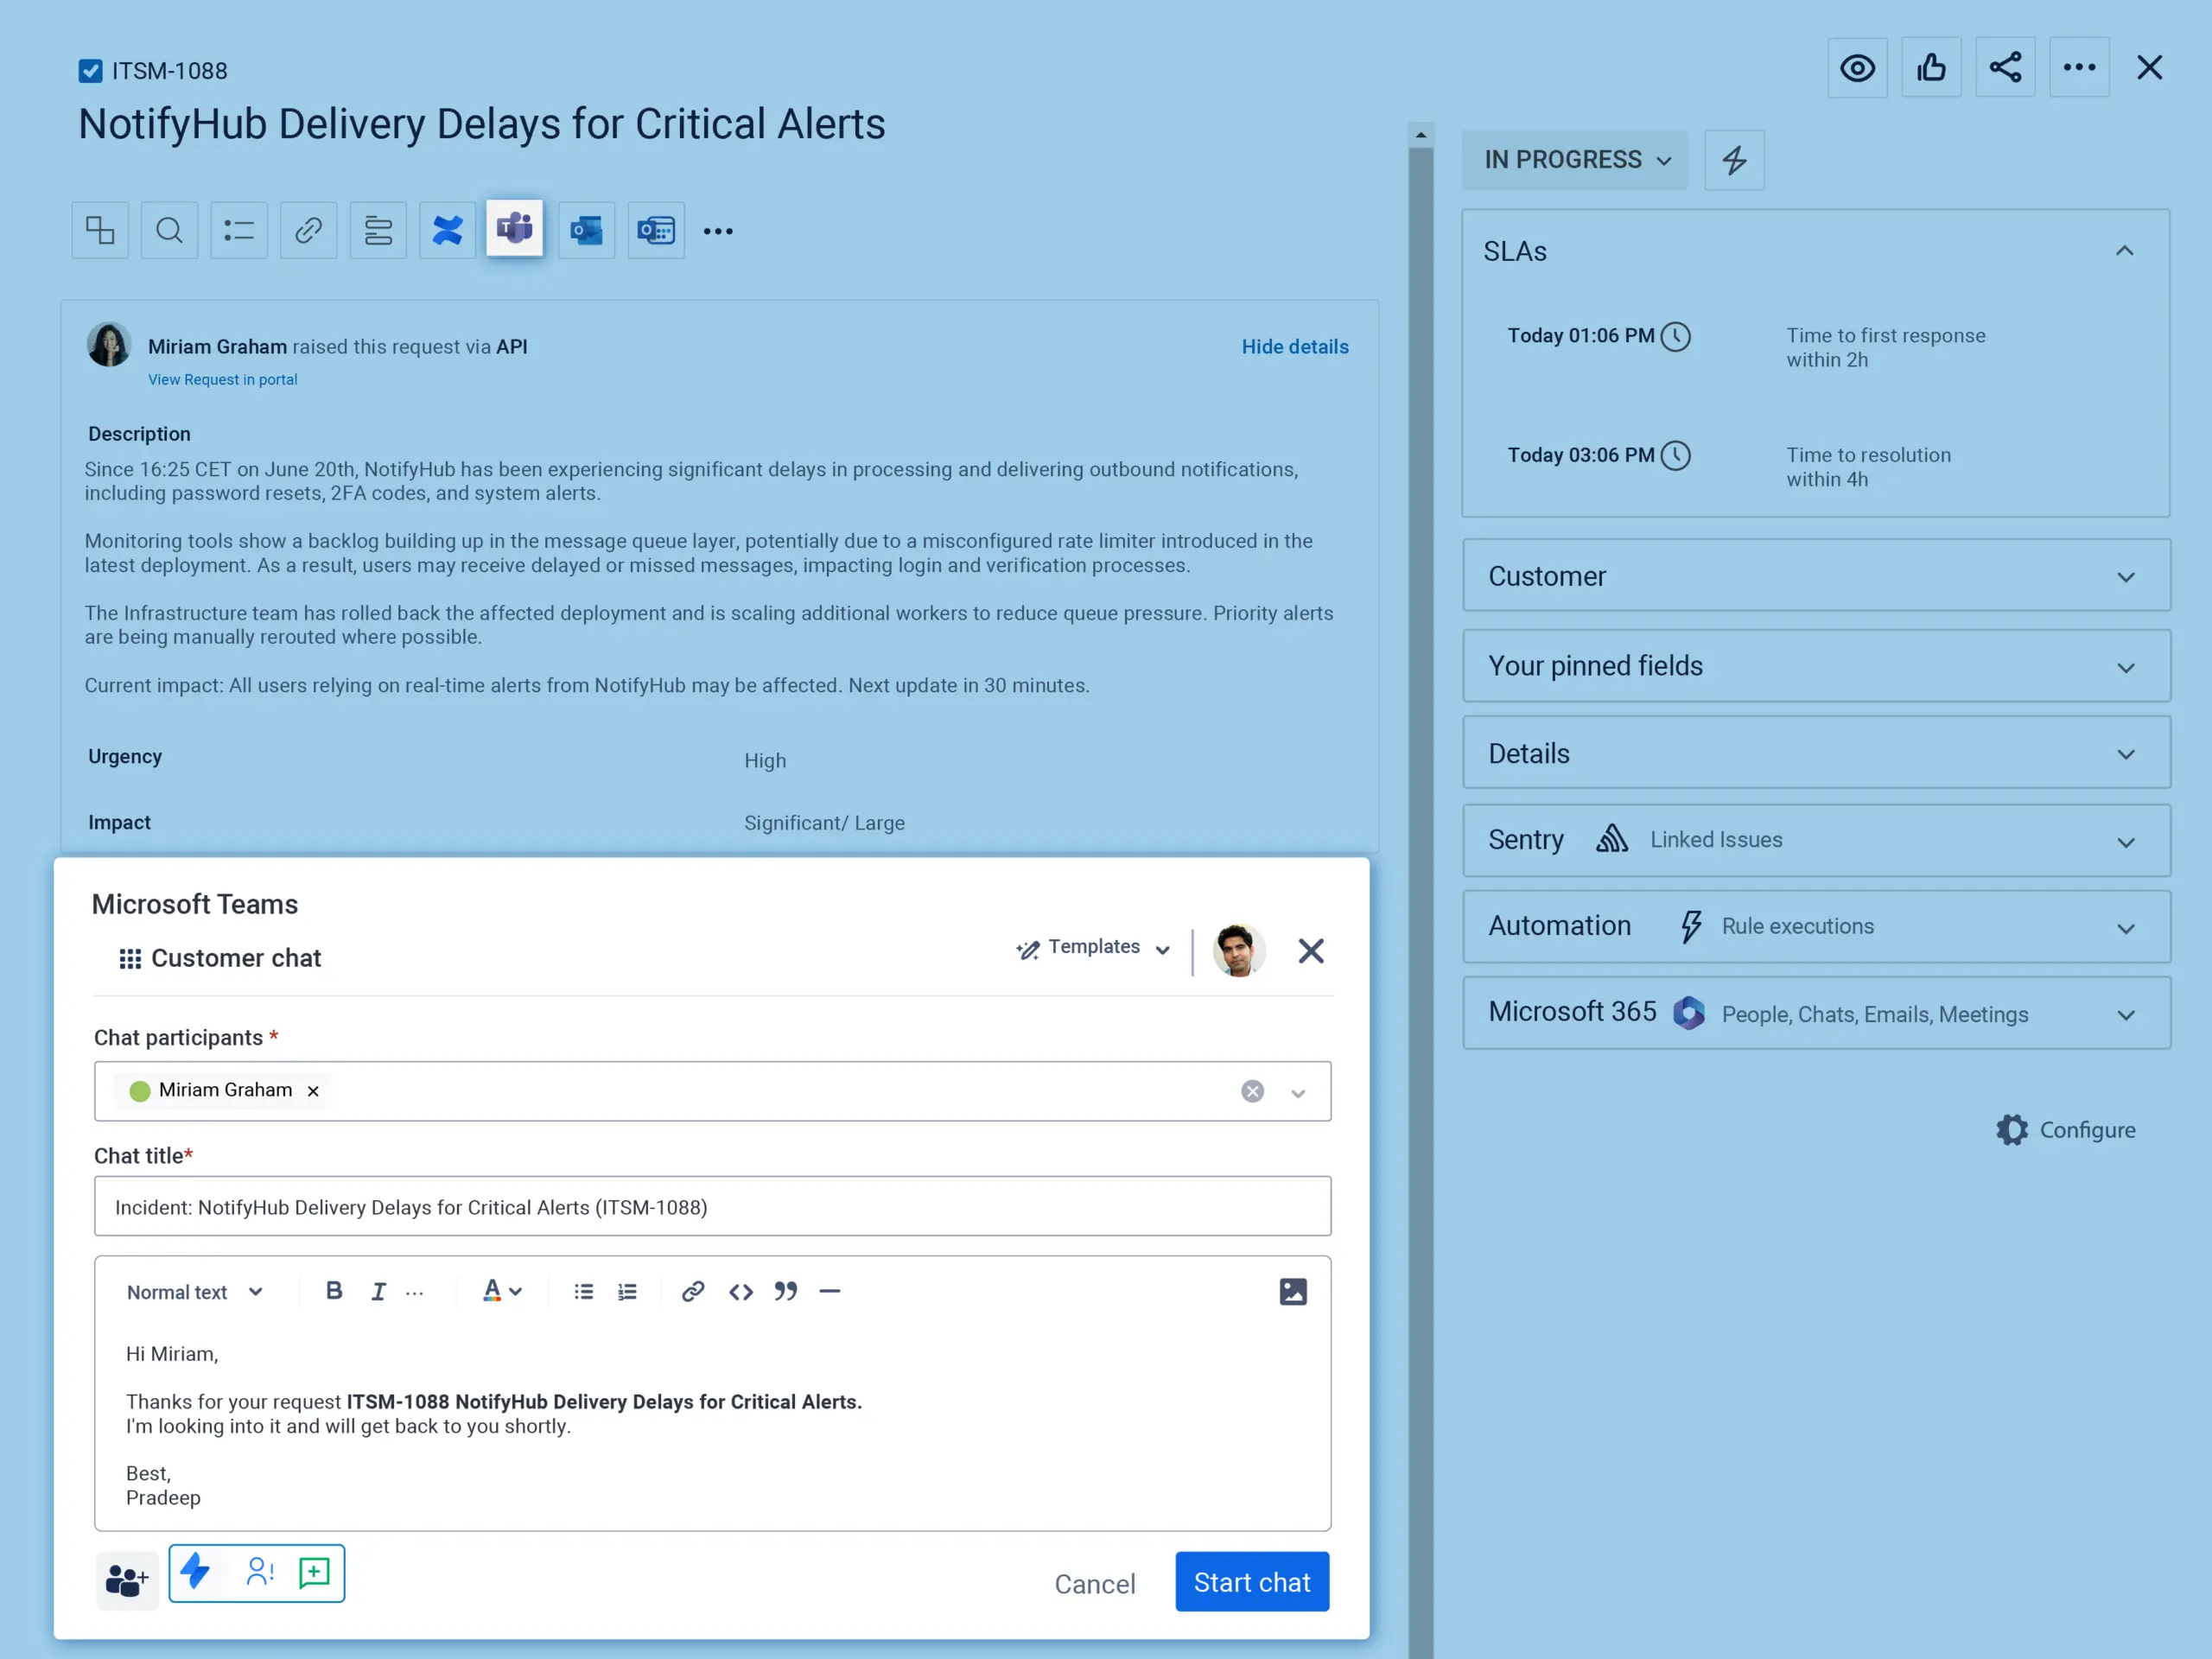Viewport: 2212px width, 1659px height.
Task: Click the add group participants icon
Action: tap(127, 1581)
